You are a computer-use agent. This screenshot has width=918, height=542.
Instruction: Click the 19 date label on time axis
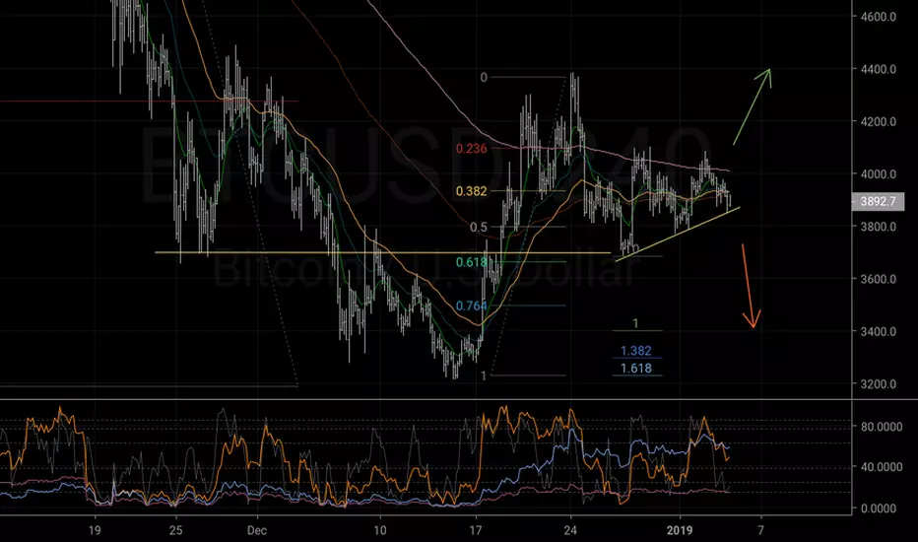[95, 530]
